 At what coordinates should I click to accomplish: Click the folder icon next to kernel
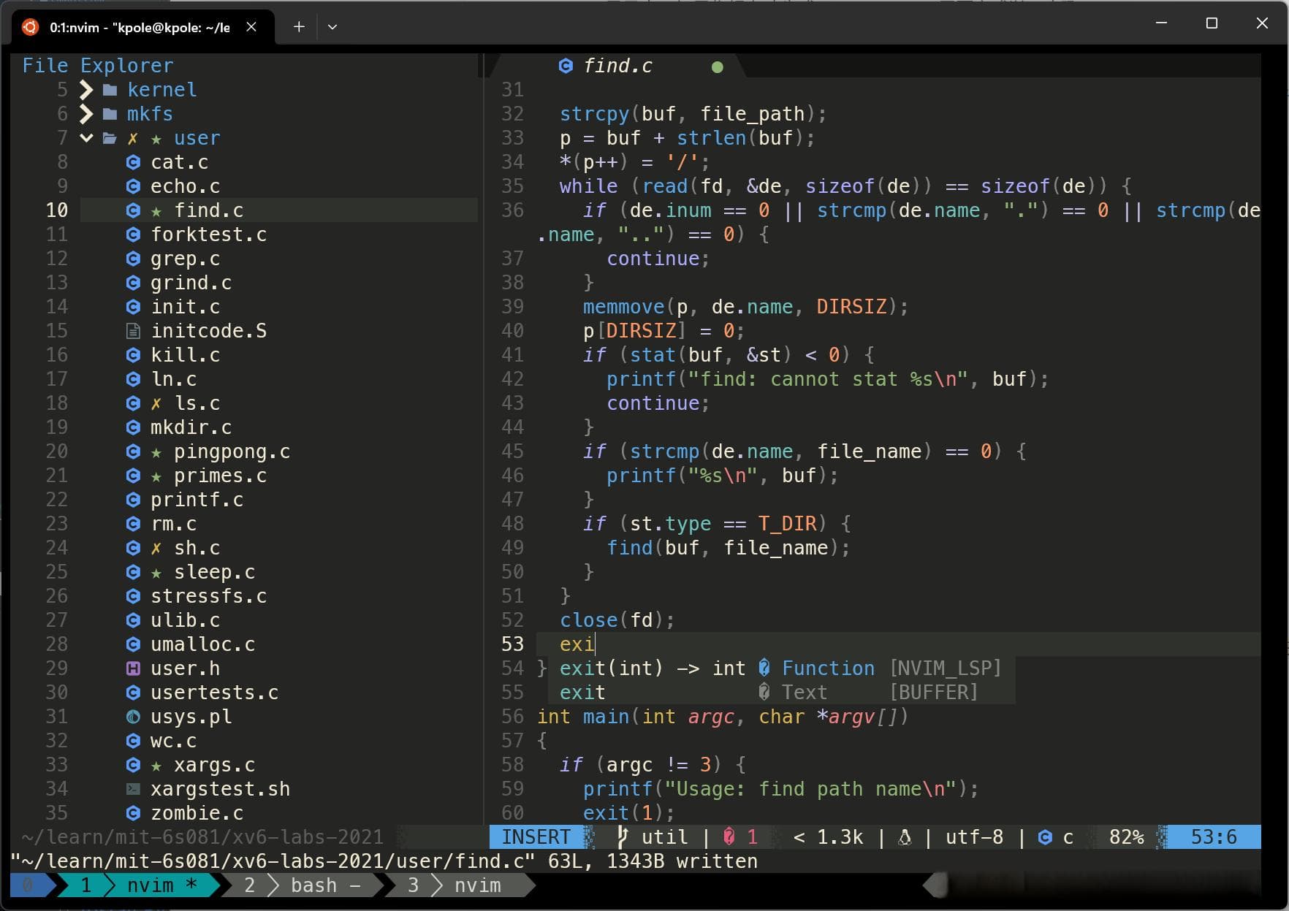[110, 90]
